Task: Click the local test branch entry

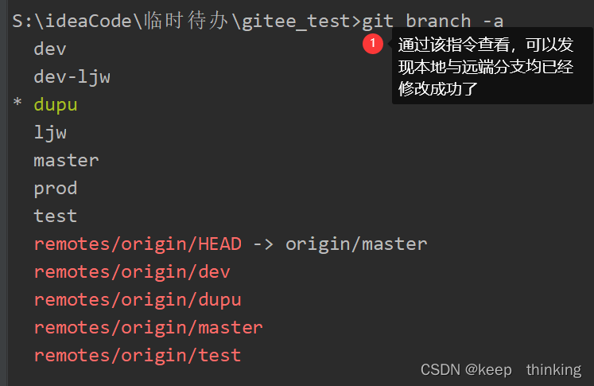Action: (56, 216)
